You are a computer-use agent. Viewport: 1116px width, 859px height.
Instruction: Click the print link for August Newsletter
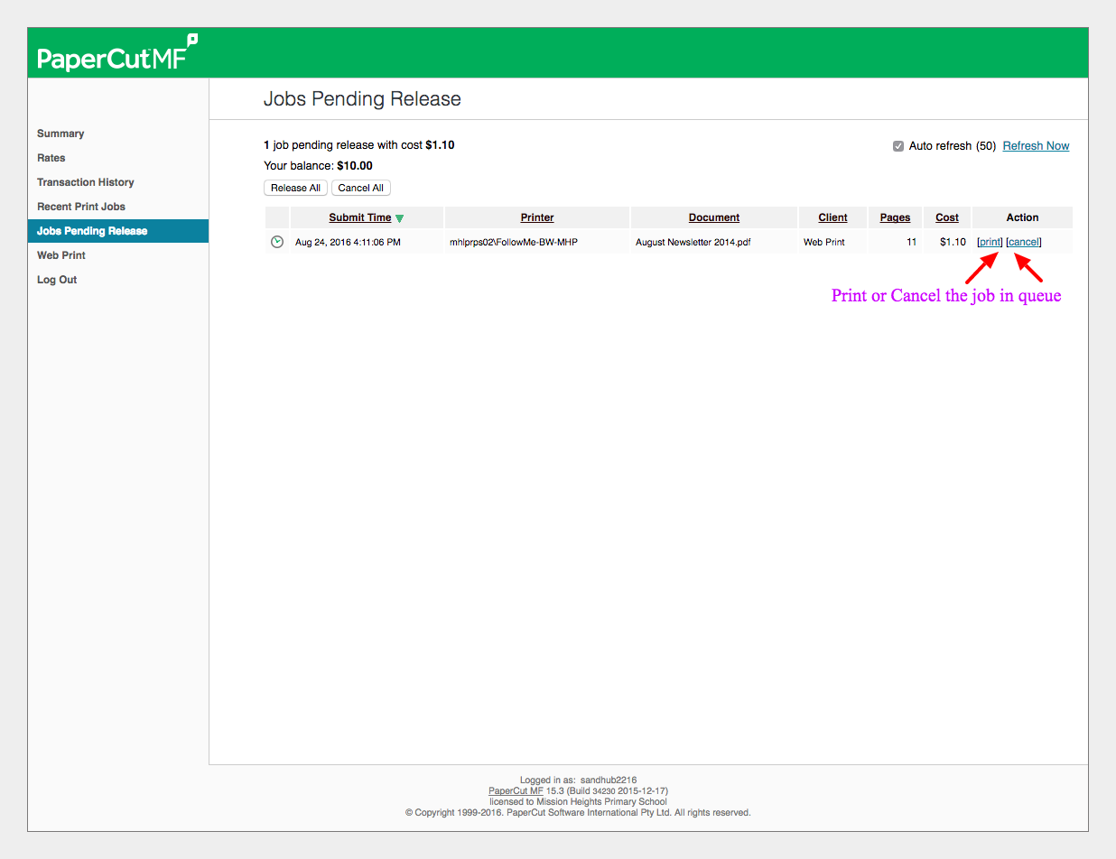tap(990, 242)
